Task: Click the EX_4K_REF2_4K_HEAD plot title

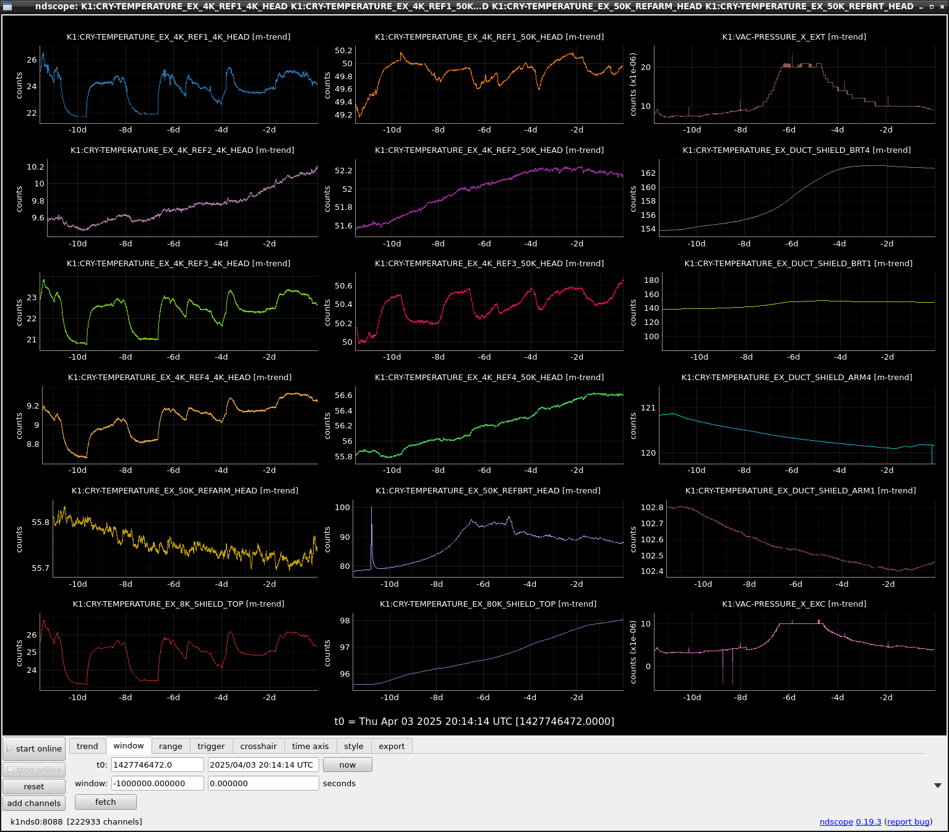Action: pyautogui.click(x=182, y=150)
